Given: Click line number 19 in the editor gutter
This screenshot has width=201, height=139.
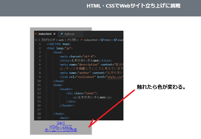Looking at the screenshot, I should (39, 118).
